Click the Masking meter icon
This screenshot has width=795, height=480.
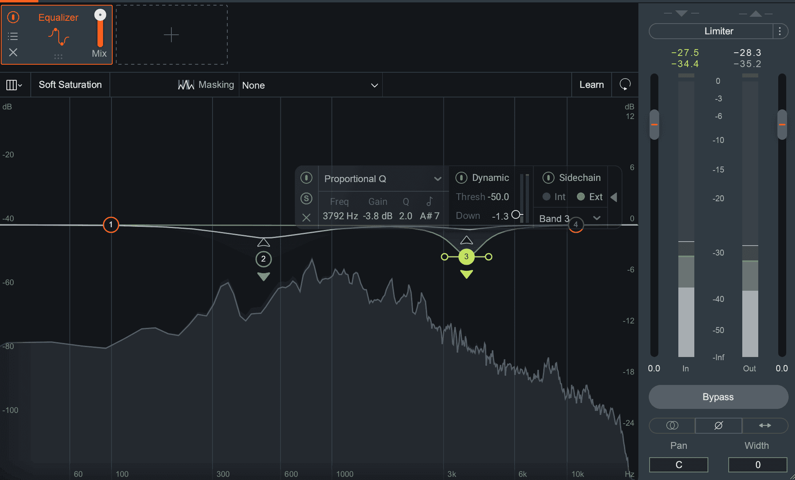pyautogui.click(x=186, y=85)
